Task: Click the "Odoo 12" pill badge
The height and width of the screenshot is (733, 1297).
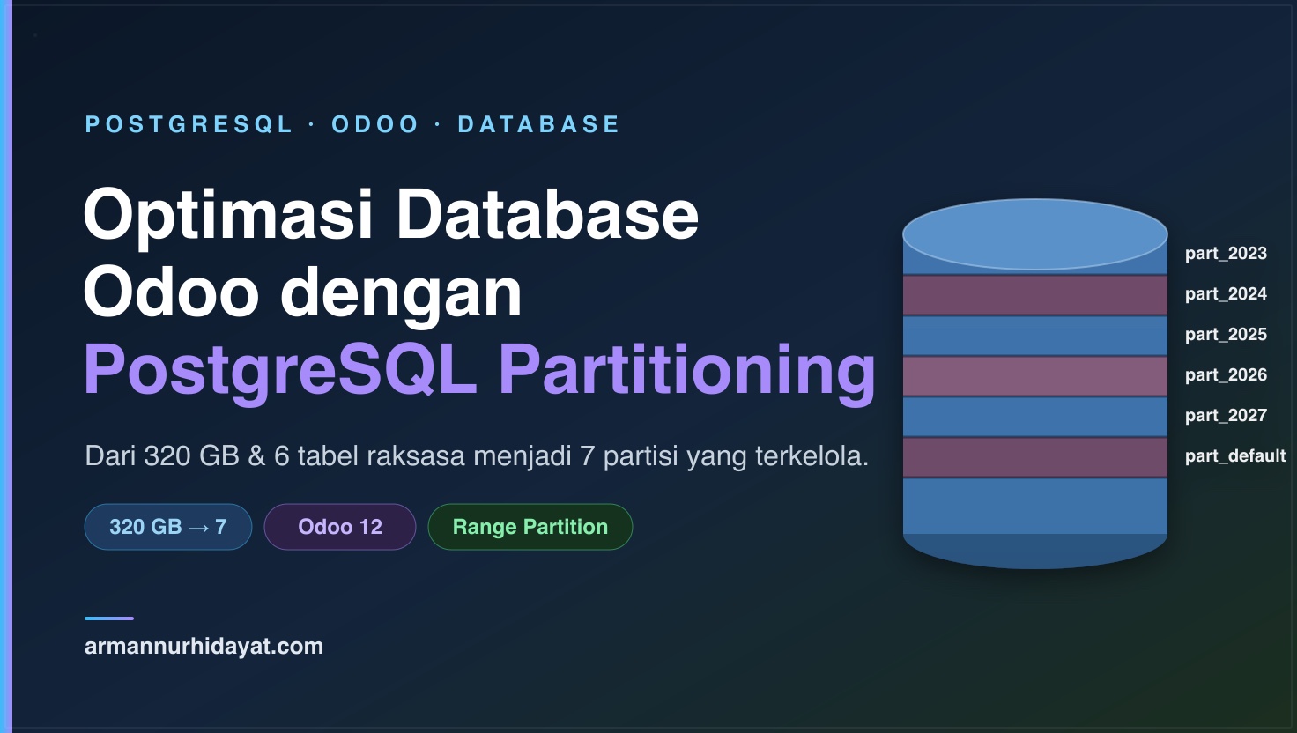Action: coord(340,527)
